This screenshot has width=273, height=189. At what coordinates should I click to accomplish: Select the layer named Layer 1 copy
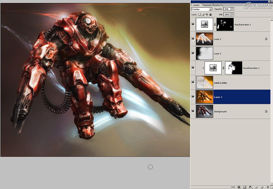tap(220, 83)
